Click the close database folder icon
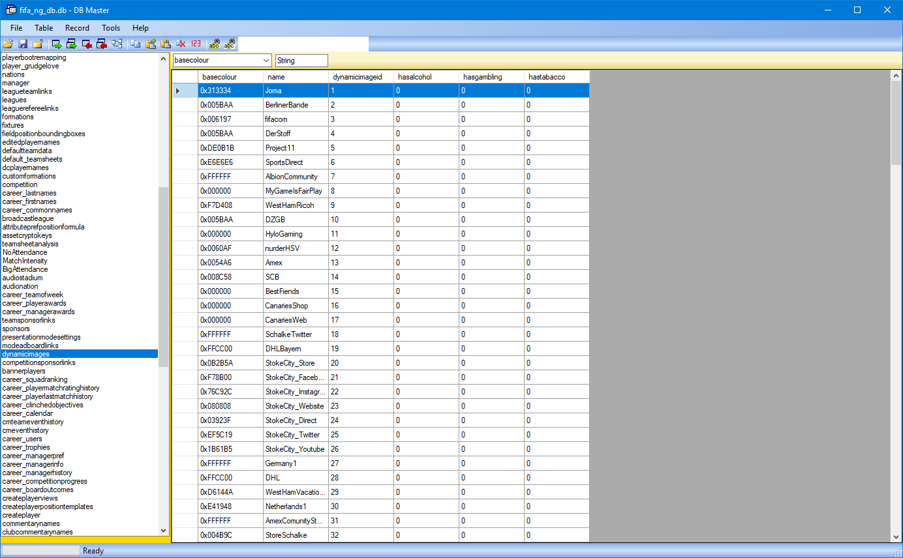Screen dimensions: 903x558 pyautogui.click(x=38, y=44)
